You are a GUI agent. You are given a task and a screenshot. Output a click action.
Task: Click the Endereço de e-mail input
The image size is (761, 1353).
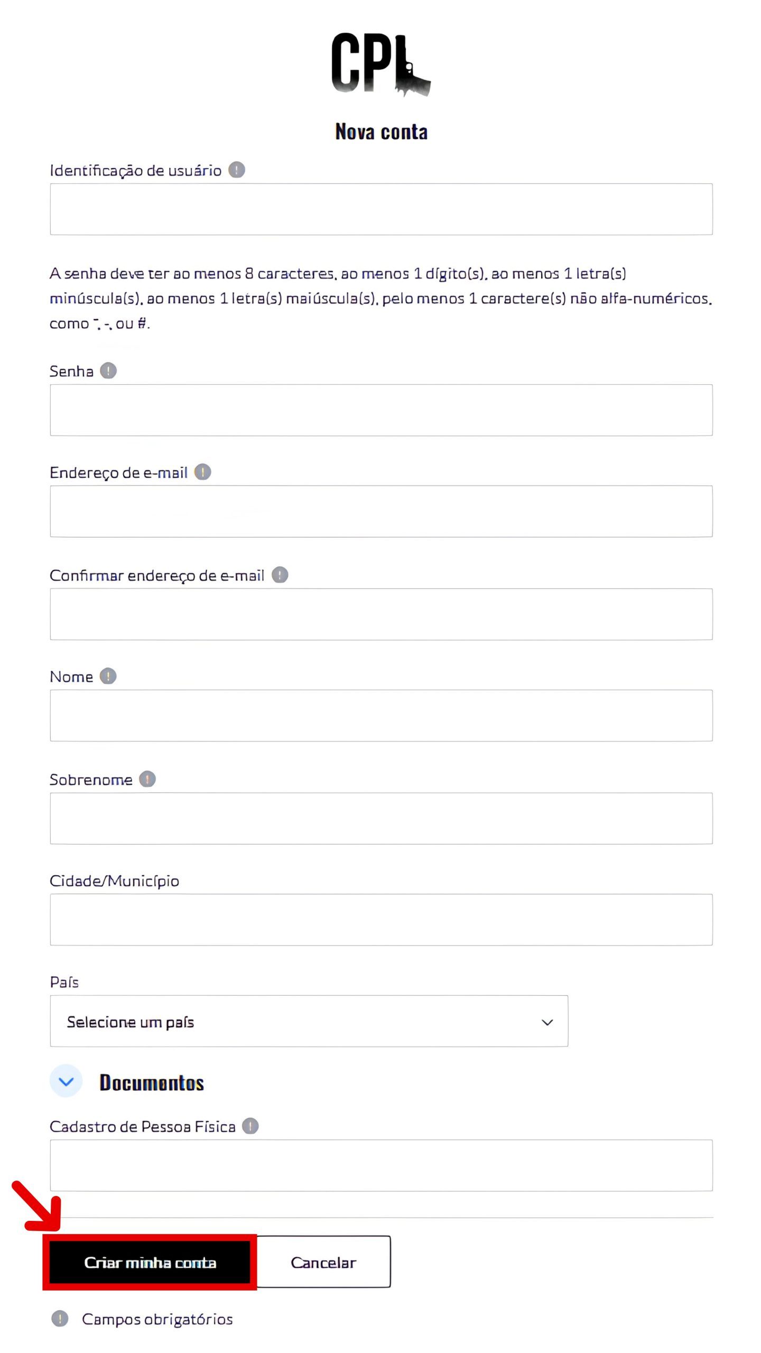click(x=381, y=512)
